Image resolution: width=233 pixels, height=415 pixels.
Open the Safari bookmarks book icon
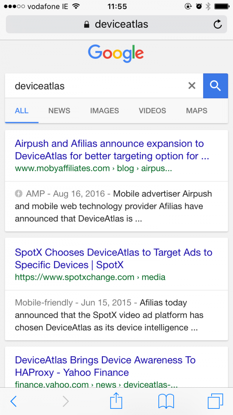pyautogui.click(x=166, y=402)
